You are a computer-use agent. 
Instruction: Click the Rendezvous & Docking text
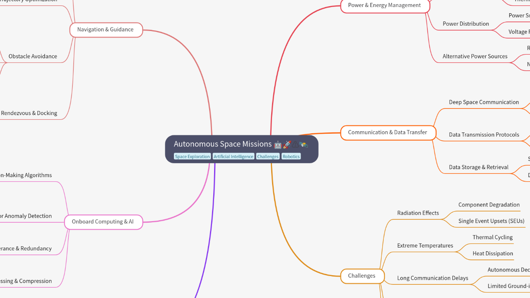[x=29, y=113]
